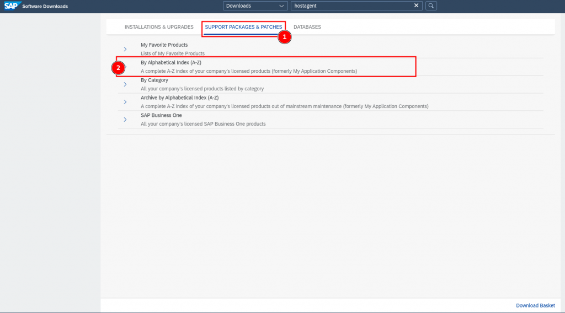This screenshot has height=313, width=565.
Task: Open Archive by Alphabetical Index (A-Z) title
Action: point(179,98)
